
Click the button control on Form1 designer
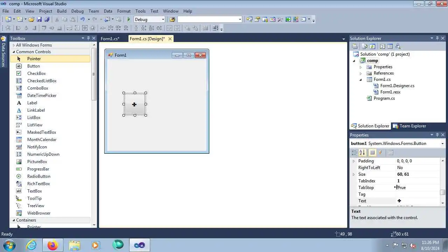click(135, 104)
